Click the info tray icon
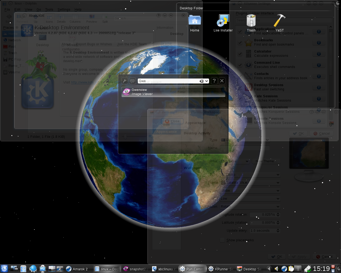This screenshot has width=341, height=273. pyautogui.click(x=298, y=269)
